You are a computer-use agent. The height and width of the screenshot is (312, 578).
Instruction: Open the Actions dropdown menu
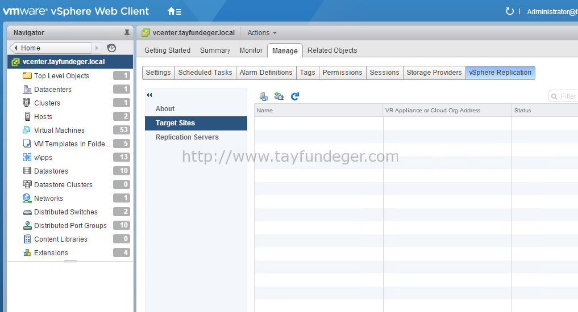click(x=262, y=33)
